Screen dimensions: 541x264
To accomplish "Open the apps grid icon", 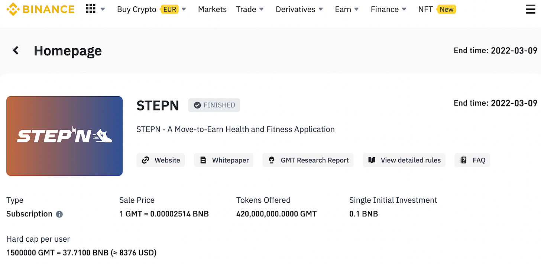I will coord(91,9).
